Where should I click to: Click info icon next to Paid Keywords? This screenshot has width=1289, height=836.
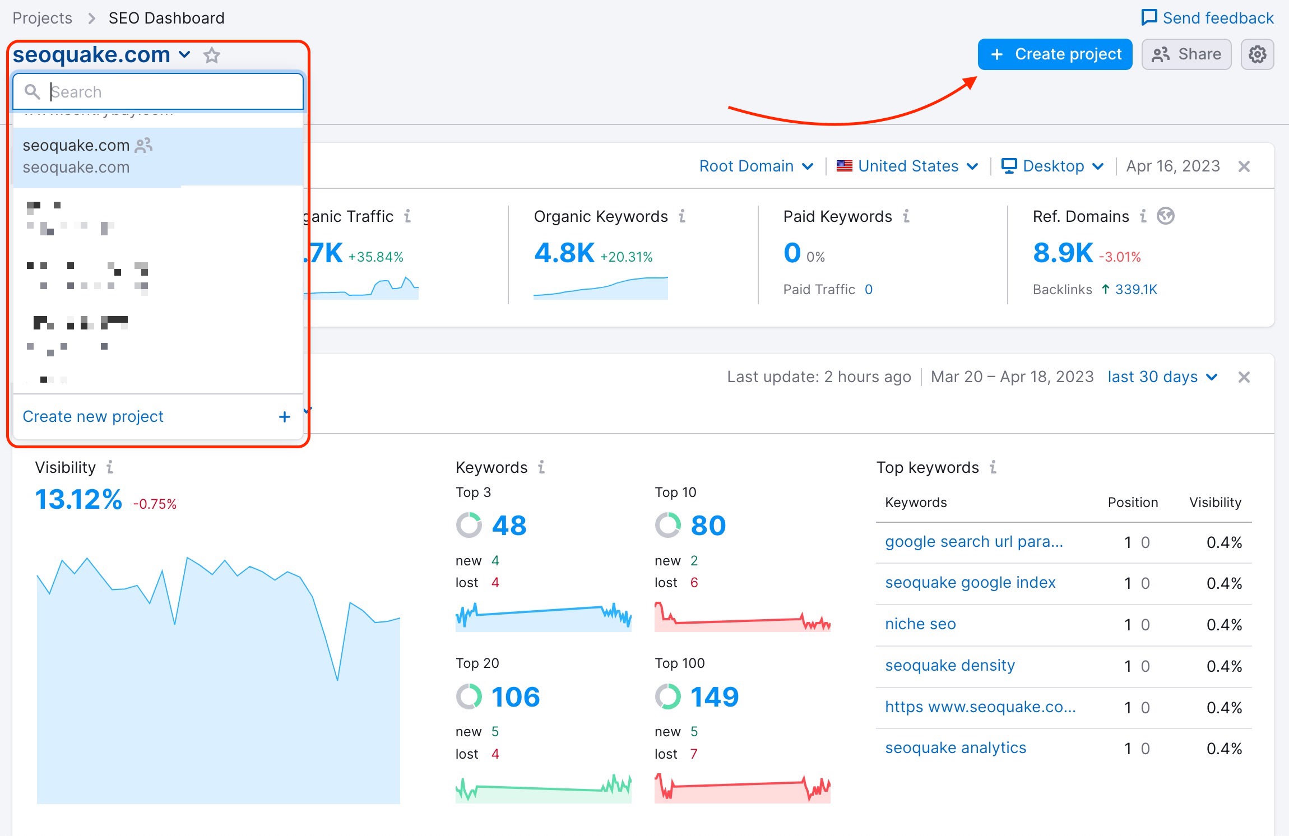[906, 216]
